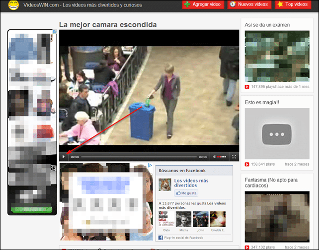Screen dimensions: 319x250
Task: Open the AdChoices icon on left banner
Action: [x=55, y=32]
